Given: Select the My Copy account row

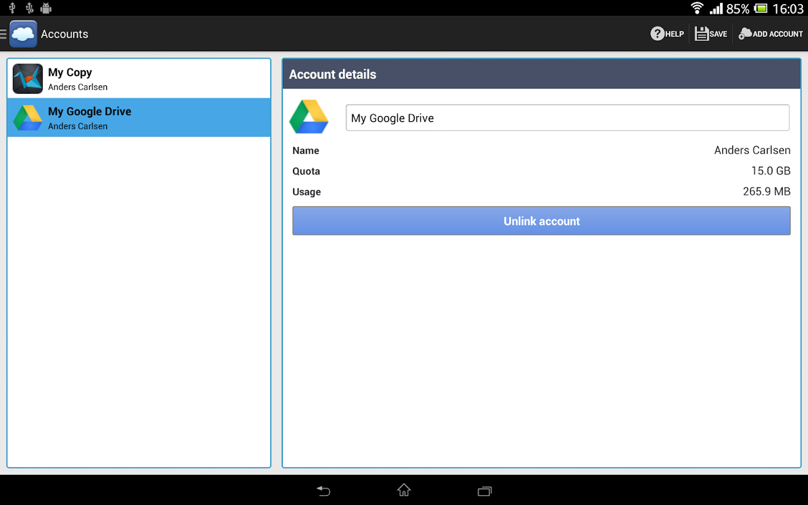Looking at the screenshot, I should coord(139,79).
